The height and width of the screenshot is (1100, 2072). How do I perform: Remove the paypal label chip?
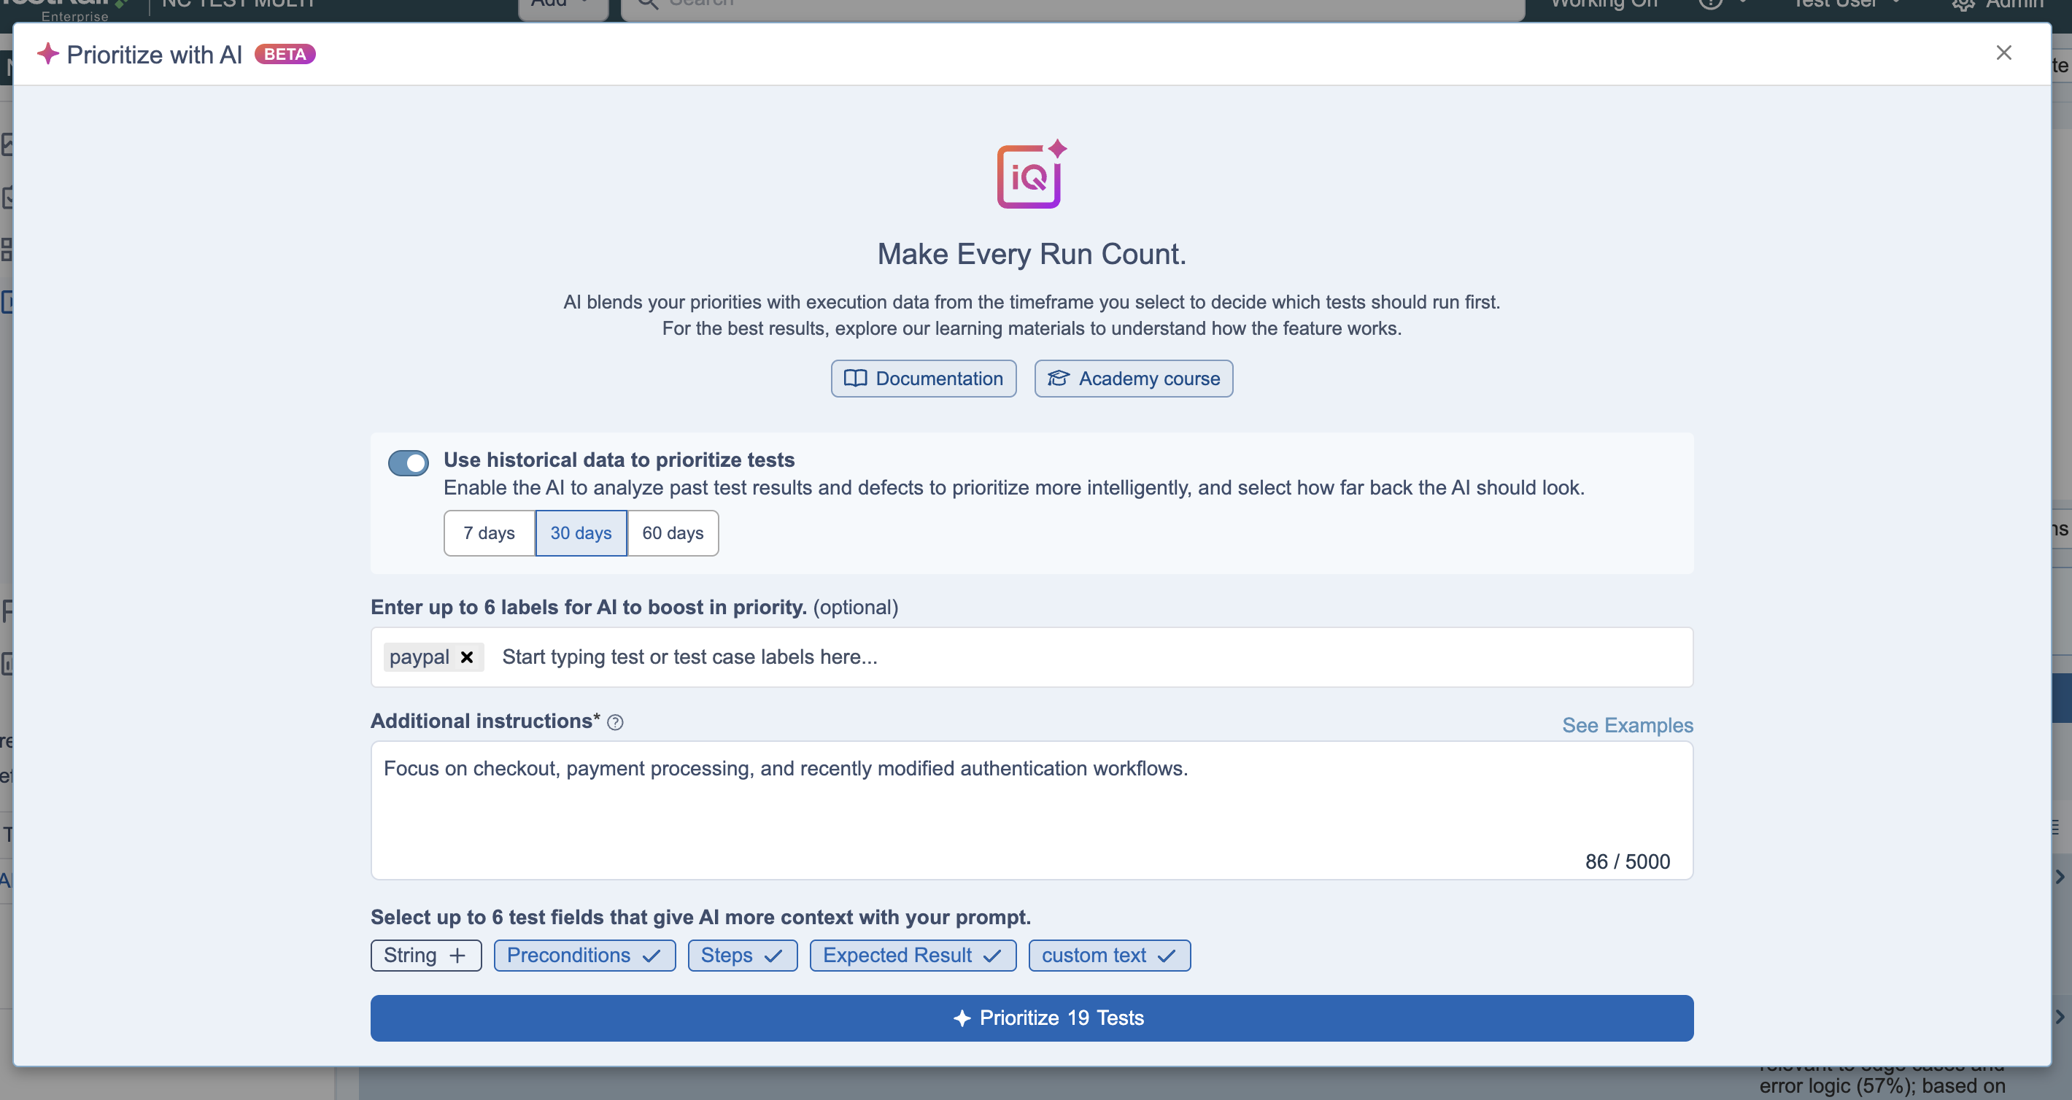[466, 657]
